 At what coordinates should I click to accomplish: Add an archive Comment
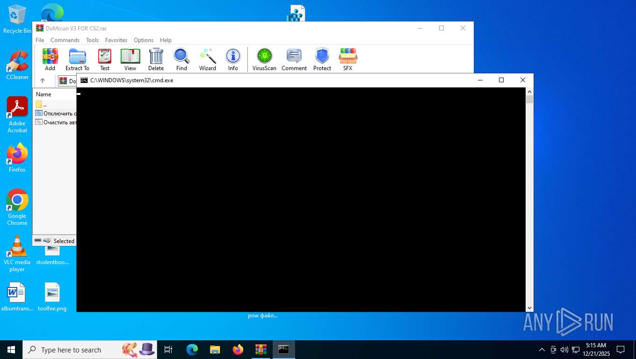click(294, 59)
